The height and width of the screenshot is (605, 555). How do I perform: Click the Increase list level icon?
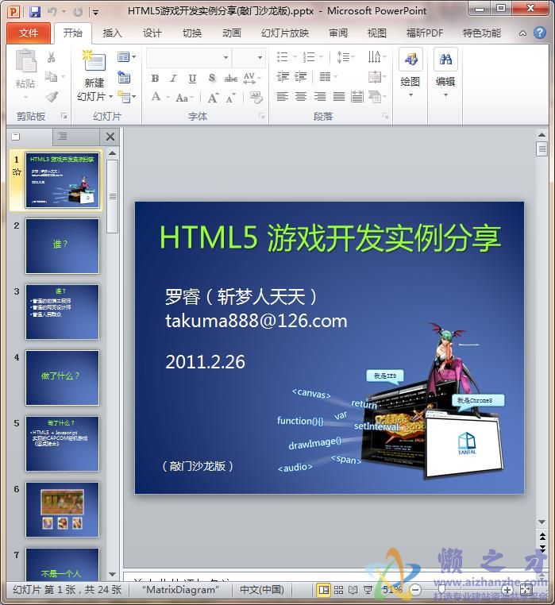[301, 77]
